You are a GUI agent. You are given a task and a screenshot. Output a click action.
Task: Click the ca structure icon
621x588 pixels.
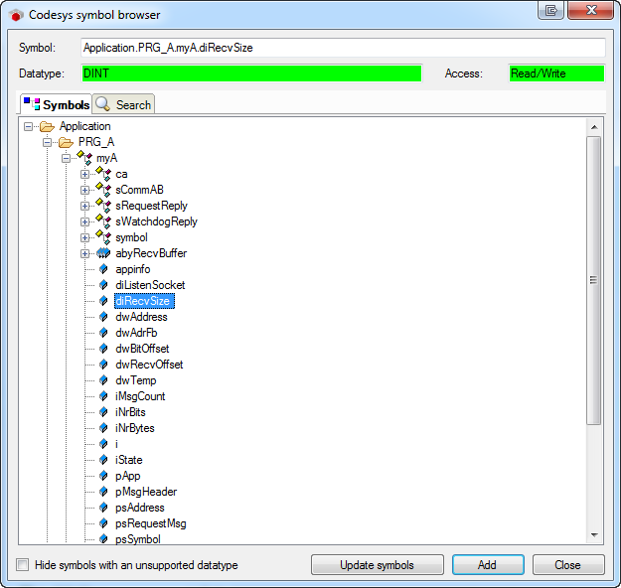tap(103, 174)
